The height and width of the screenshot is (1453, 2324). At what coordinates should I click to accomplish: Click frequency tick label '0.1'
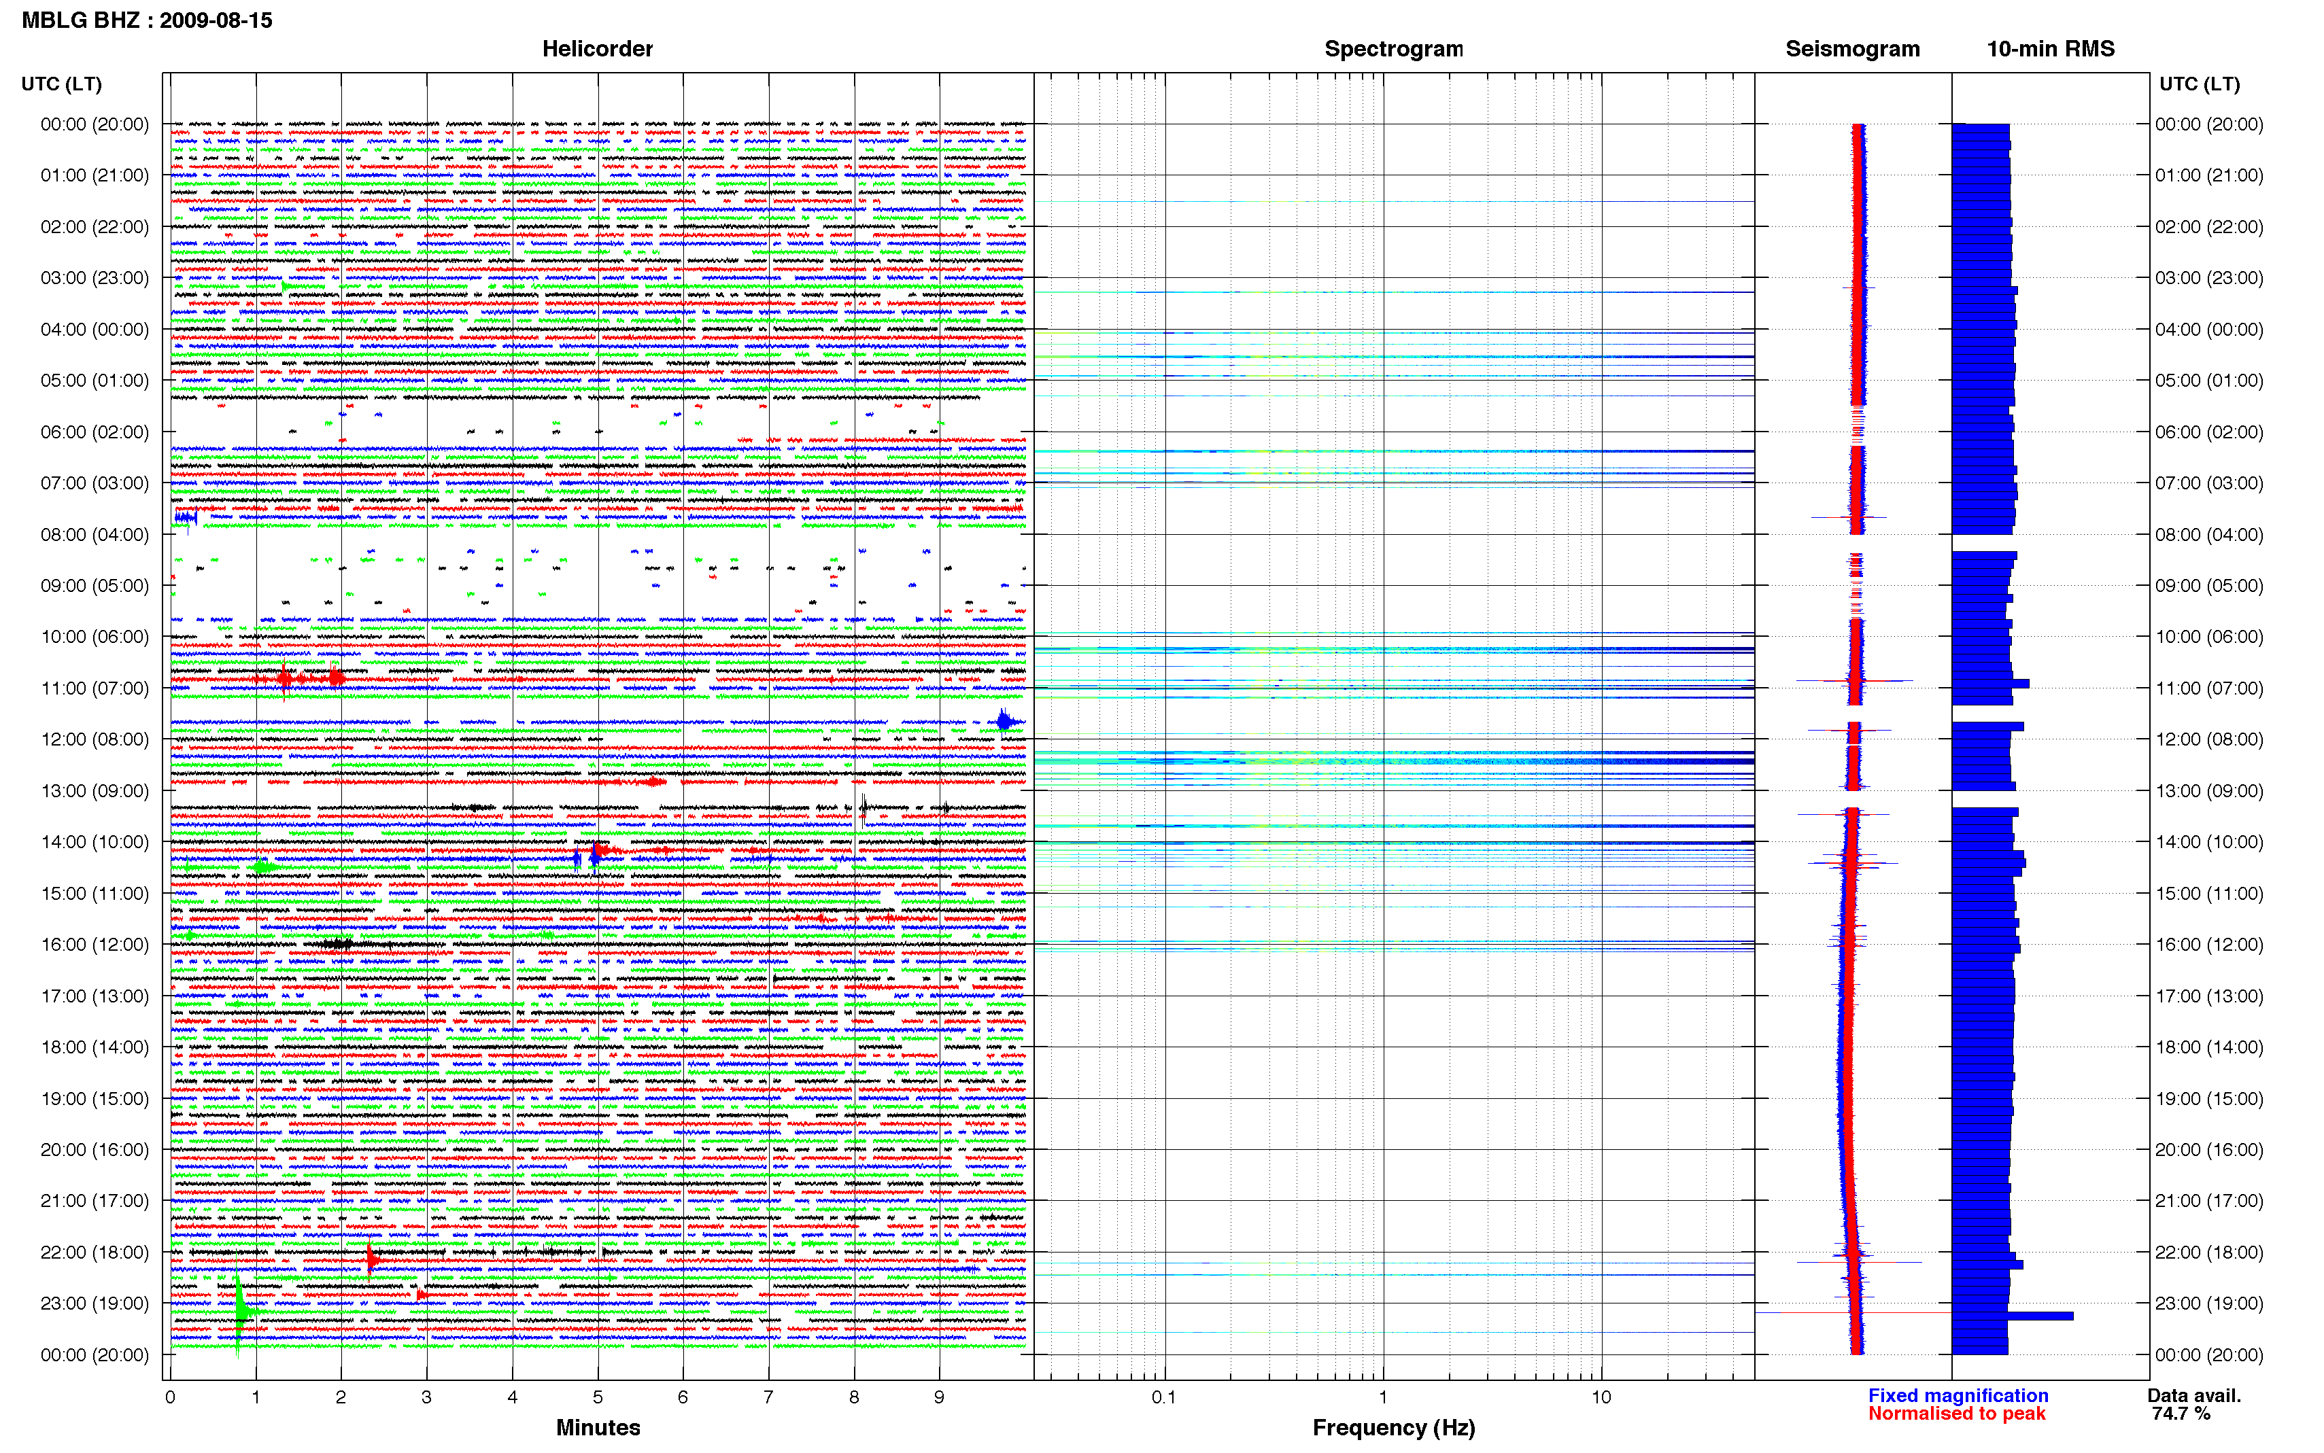click(1164, 1397)
